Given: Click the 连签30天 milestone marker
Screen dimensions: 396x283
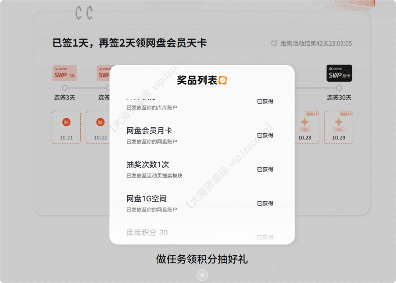Looking at the screenshot, I should coord(339,88).
